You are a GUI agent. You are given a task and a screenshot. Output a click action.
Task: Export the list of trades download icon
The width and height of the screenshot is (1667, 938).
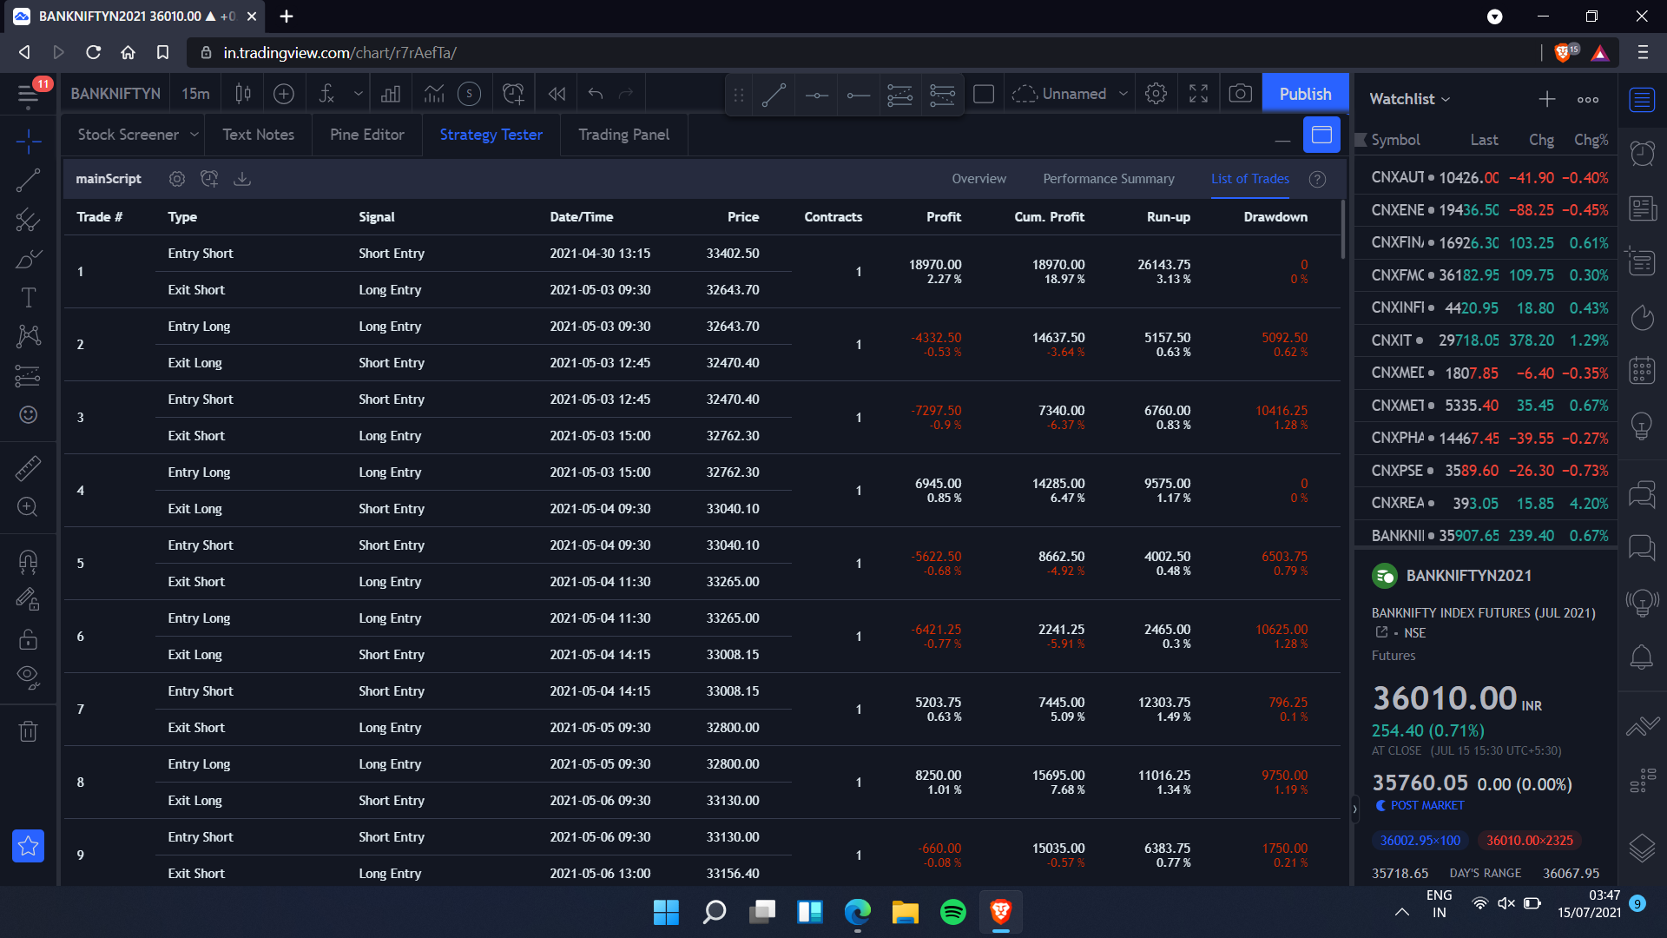click(242, 179)
